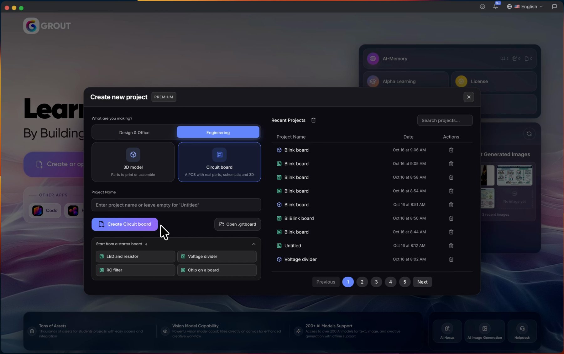Open the Code app in Other Apps

[45, 211]
